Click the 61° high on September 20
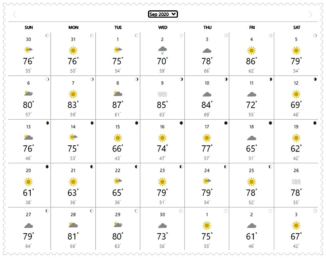Viewport: 326px width, 258px height. 28,193
